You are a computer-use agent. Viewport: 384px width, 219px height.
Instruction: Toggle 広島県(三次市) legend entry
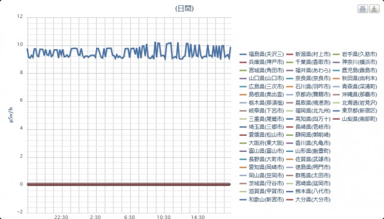tap(262, 86)
